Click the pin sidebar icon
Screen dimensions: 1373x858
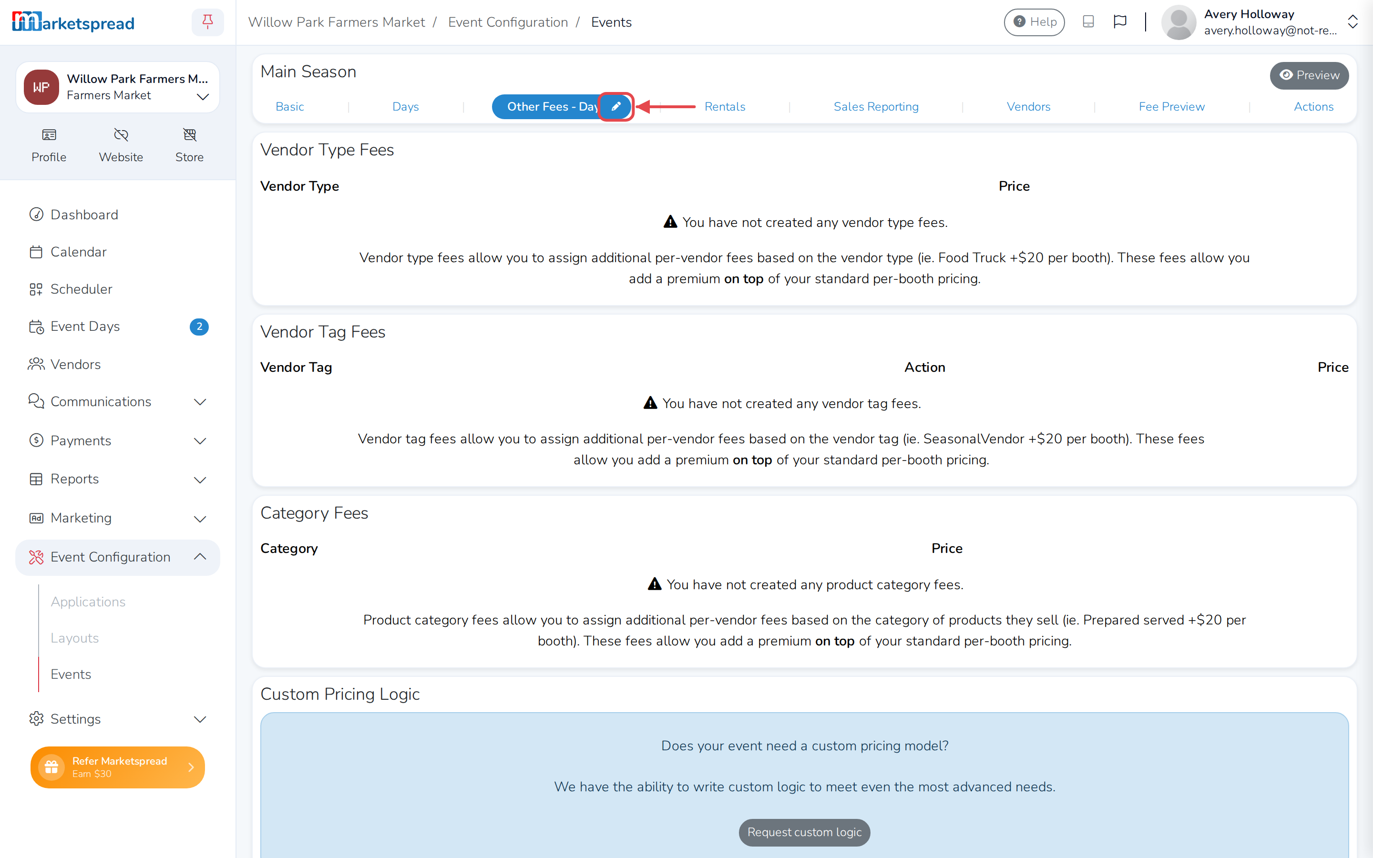coord(208,22)
